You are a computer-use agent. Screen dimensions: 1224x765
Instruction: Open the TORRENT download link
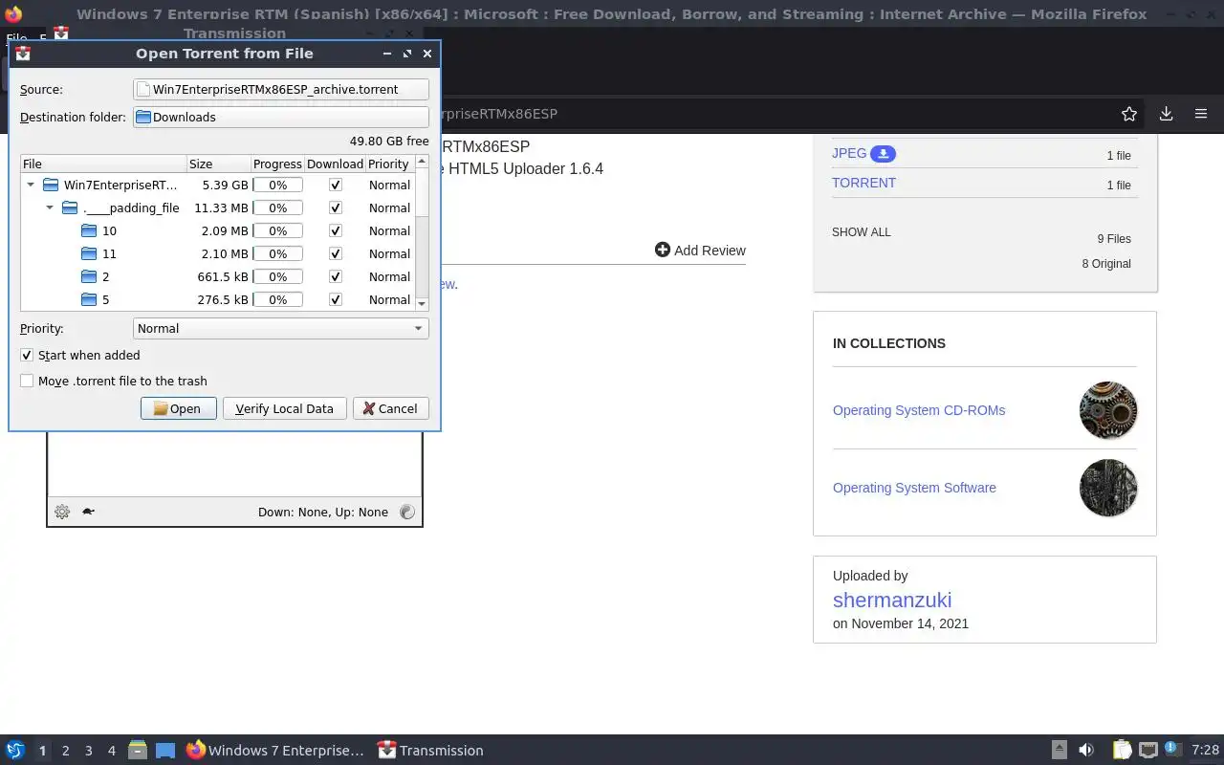pos(863,183)
